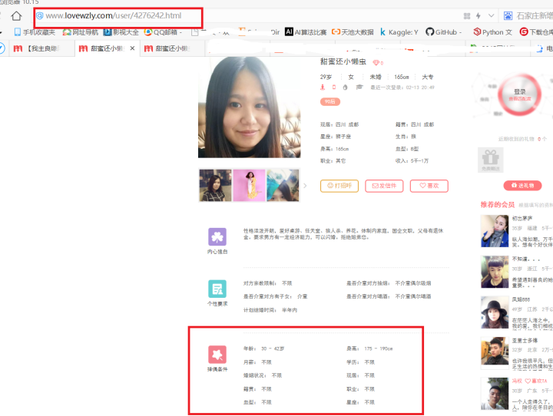Click 喜欢TA next to 冯权
Viewport: 553px width, 416px height.
coord(536,381)
